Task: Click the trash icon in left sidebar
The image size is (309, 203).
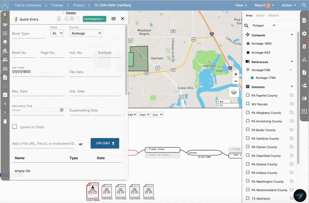Action: point(5,121)
